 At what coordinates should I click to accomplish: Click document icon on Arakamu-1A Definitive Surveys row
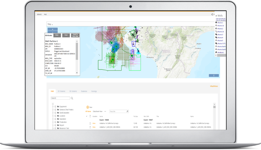click(90, 124)
